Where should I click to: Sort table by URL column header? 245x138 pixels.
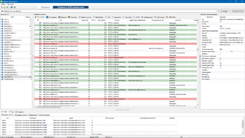(x=61, y=20)
